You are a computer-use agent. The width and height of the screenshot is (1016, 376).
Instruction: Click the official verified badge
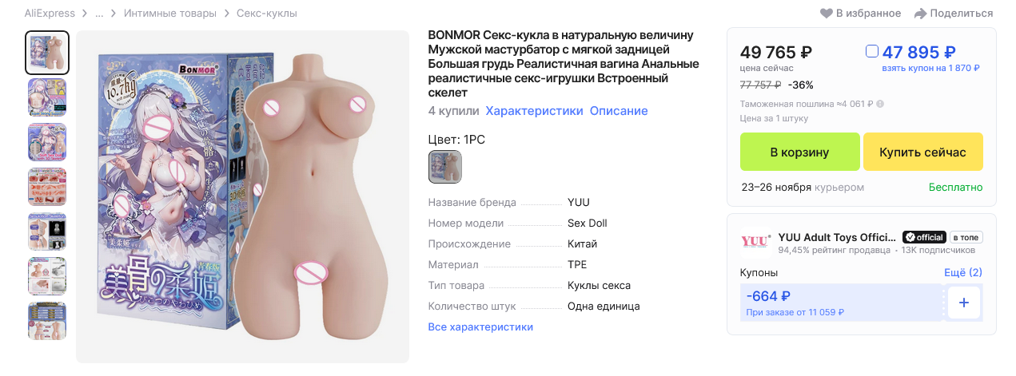click(x=924, y=237)
